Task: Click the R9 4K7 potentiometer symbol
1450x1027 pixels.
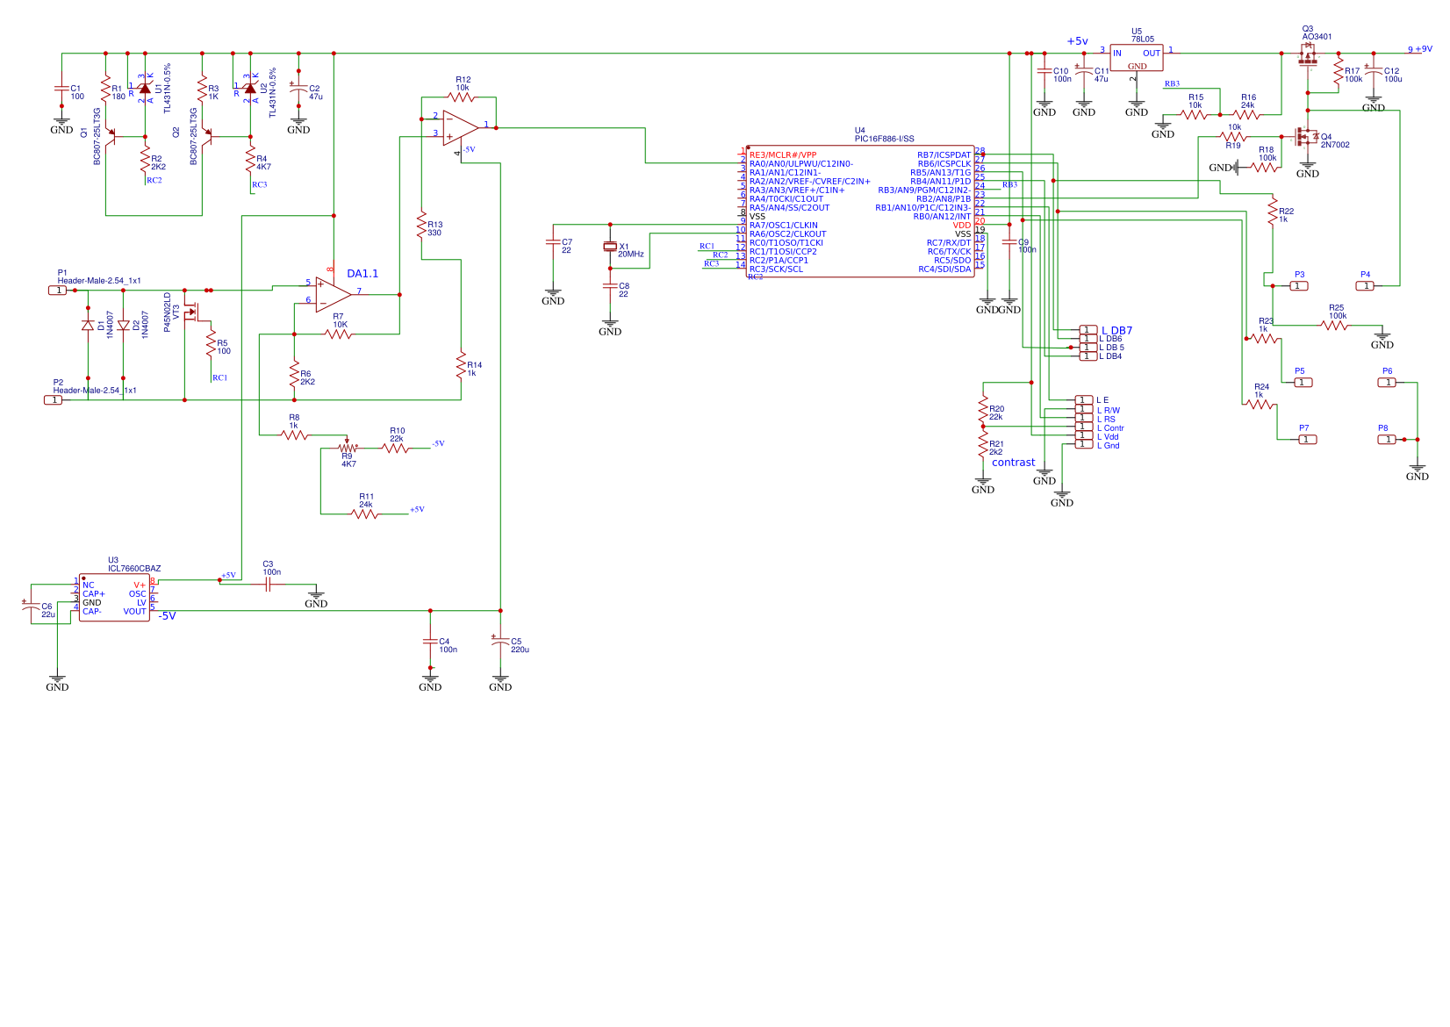Action: pyautogui.click(x=347, y=447)
